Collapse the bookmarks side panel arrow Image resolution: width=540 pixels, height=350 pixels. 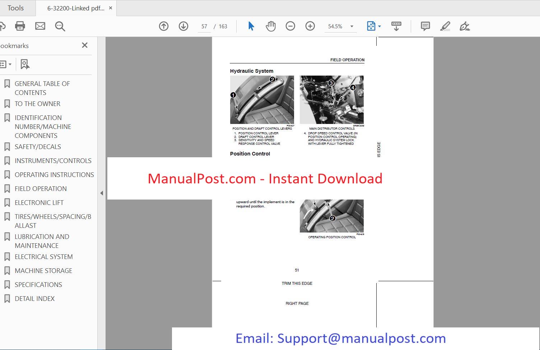click(x=102, y=193)
